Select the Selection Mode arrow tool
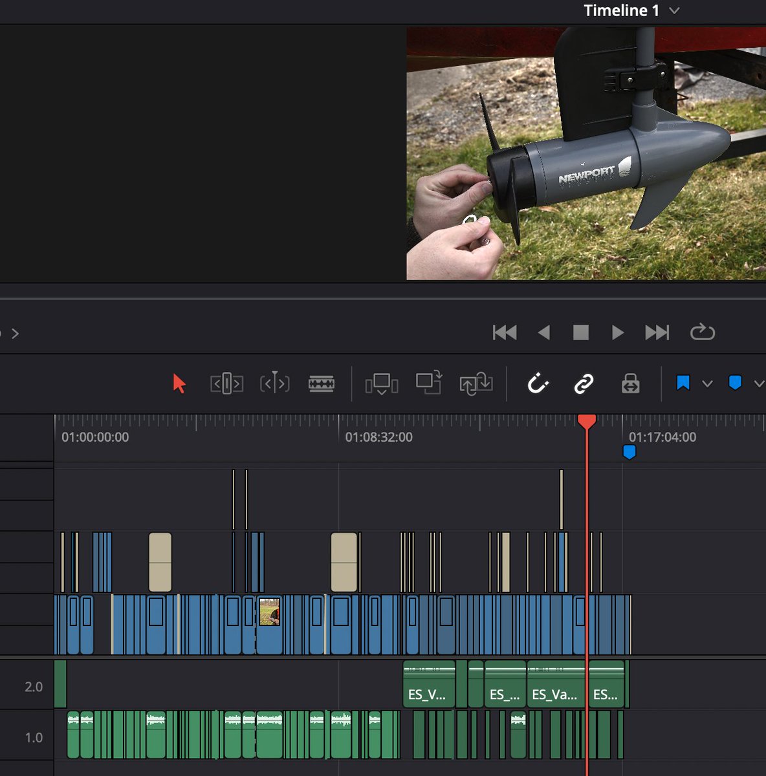 pos(179,383)
